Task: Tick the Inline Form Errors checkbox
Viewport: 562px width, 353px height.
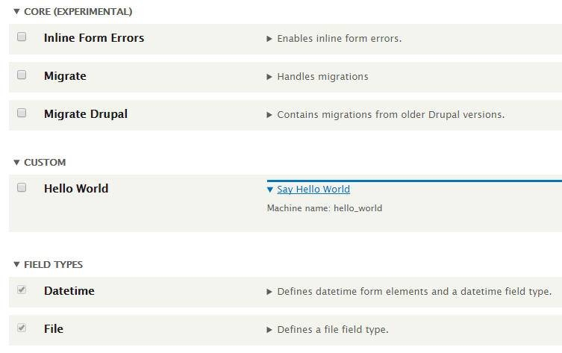Action: pyautogui.click(x=22, y=37)
